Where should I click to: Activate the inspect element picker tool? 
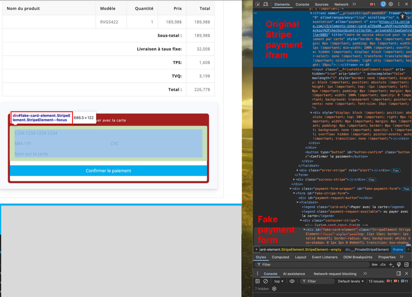click(257, 4)
